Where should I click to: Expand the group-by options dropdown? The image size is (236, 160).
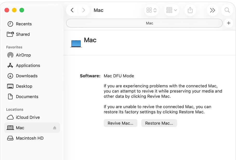click(x=172, y=10)
